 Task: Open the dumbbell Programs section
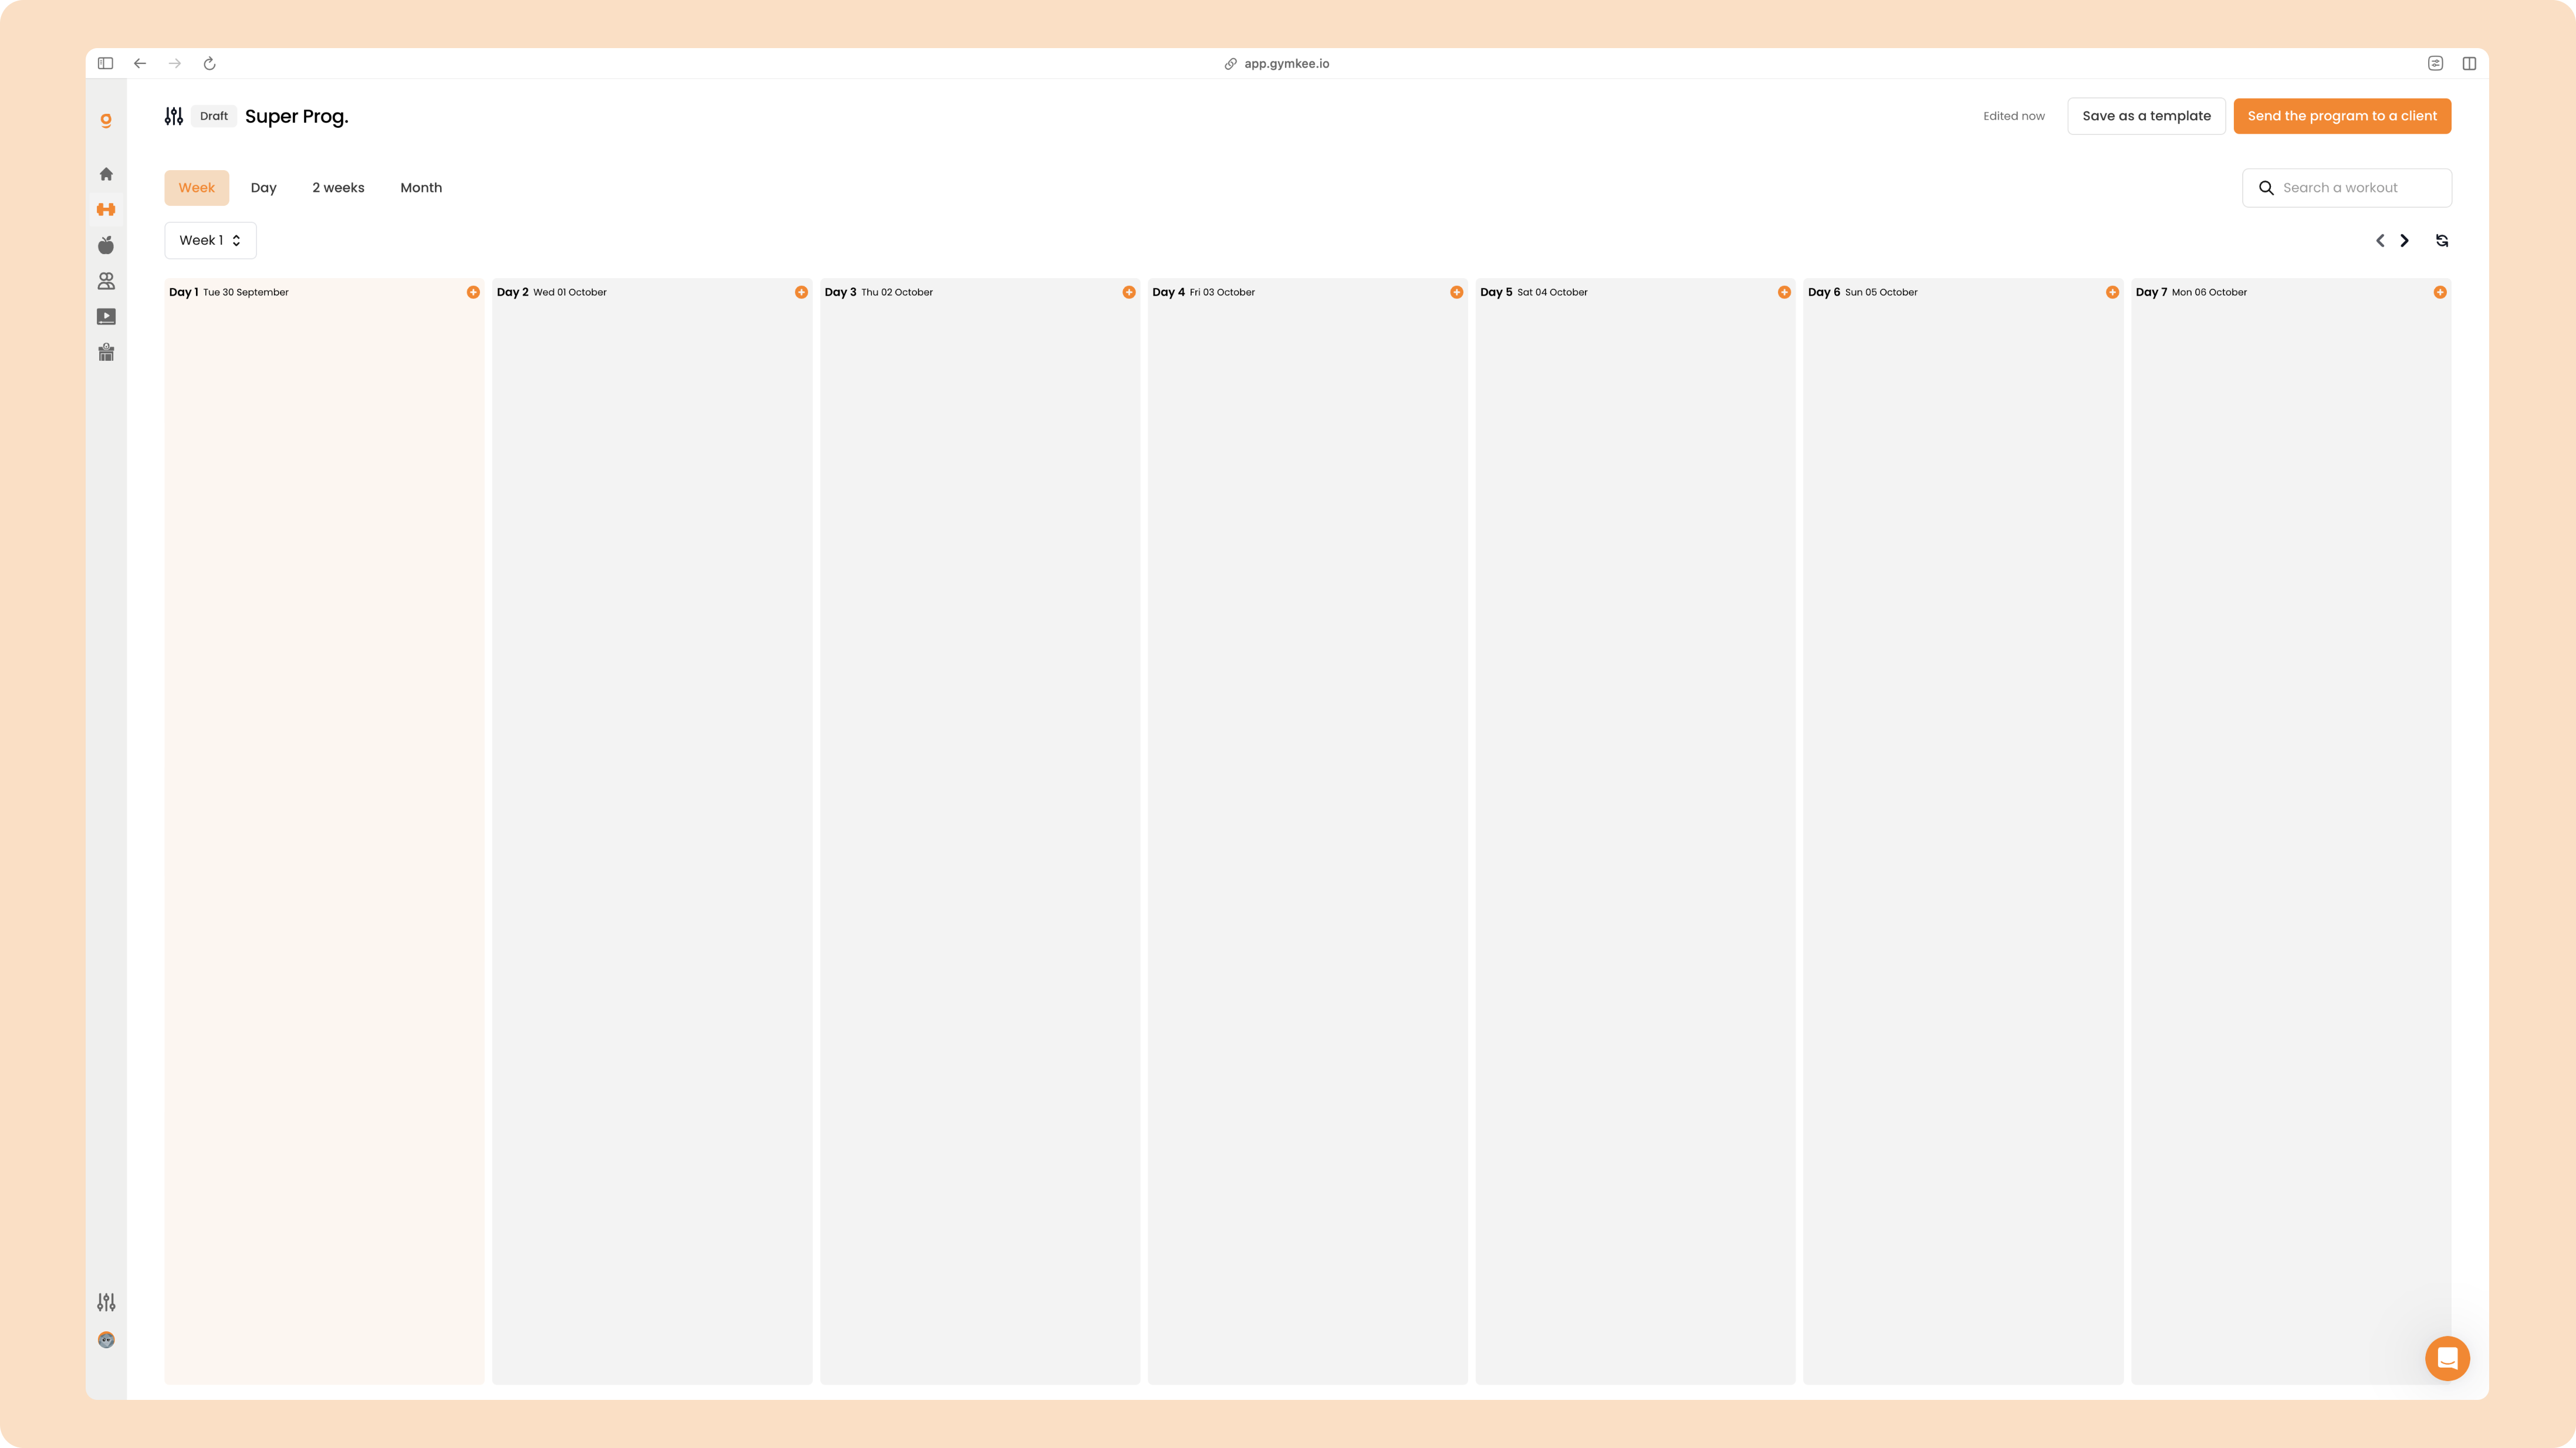(106, 209)
